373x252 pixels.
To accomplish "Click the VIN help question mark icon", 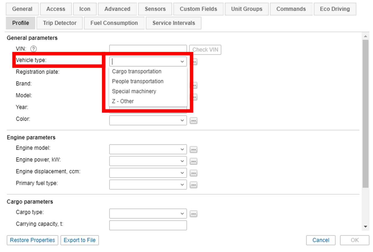I will click(34, 49).
